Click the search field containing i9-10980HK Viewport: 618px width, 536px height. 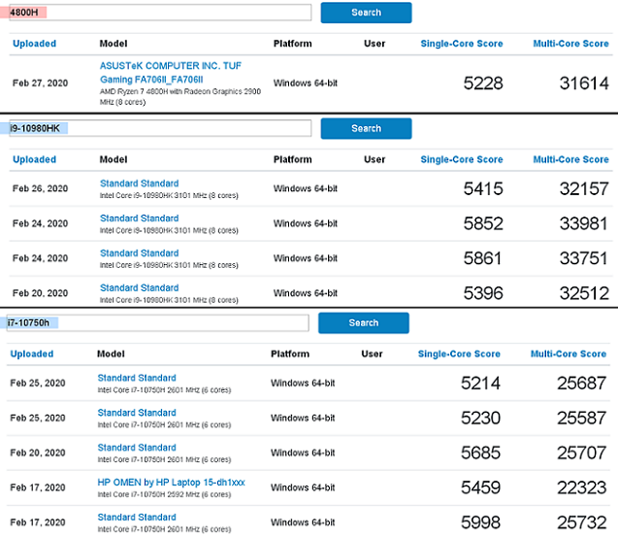(x=159, y=128)
